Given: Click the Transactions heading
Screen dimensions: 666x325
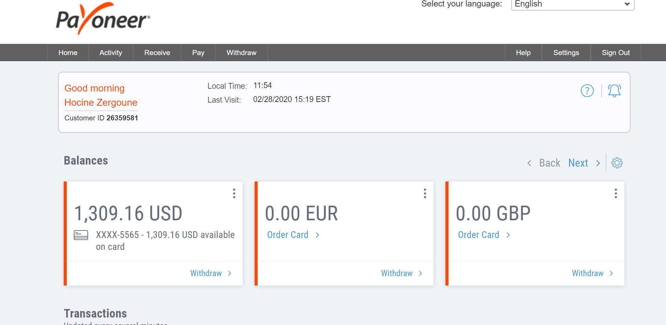Looking at the screenshot, I should [x=95, y=313].
